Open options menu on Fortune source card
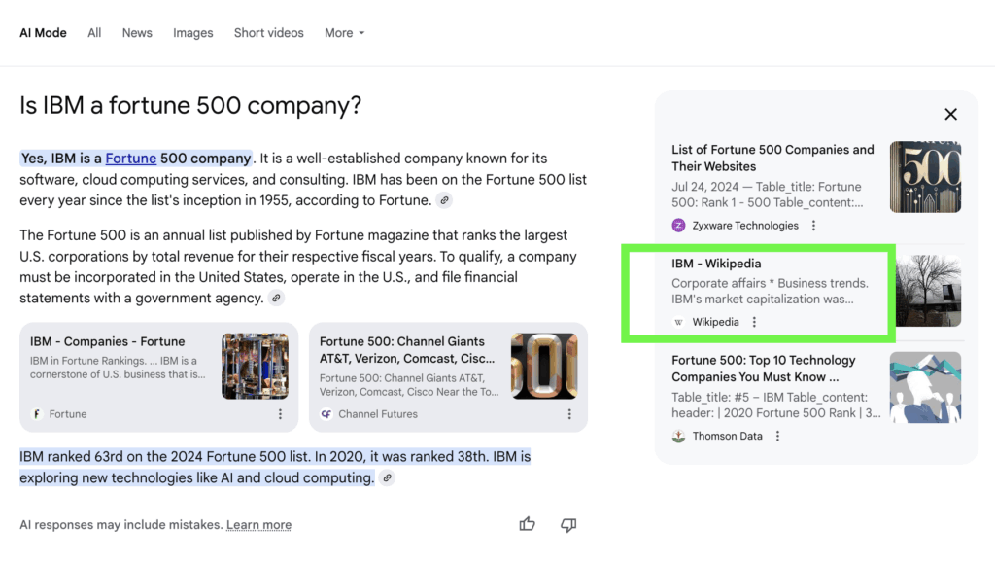995x565 pixels. tap(280, 414)
